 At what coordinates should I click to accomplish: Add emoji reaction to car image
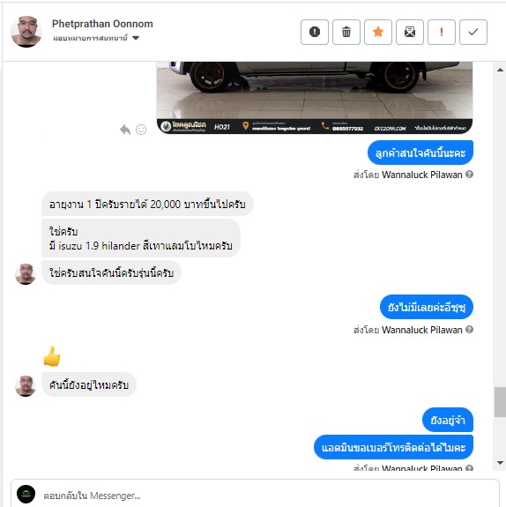(x=141, y=130)
